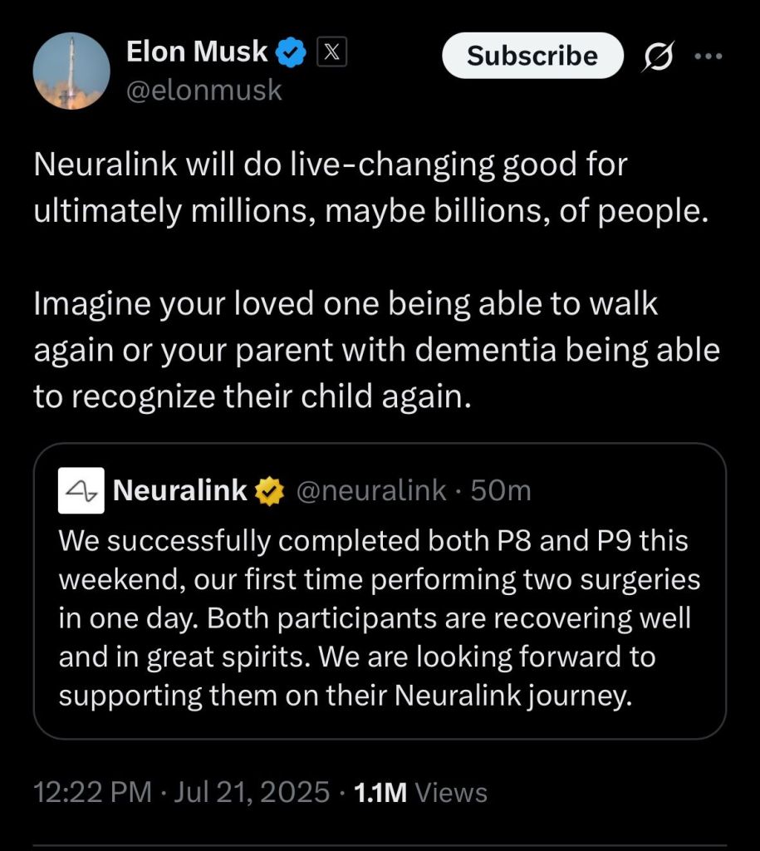Screen dimensions: 760x851
Task: Click the 12:22 PM post timestamp
Action: tap(92, 792)
